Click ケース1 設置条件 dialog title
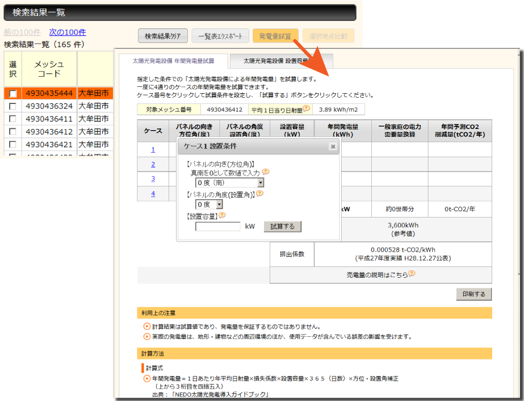The image size is (524, 401). [210, 146]
